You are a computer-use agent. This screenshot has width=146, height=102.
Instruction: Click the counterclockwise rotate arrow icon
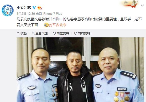[x=54, y=33]
